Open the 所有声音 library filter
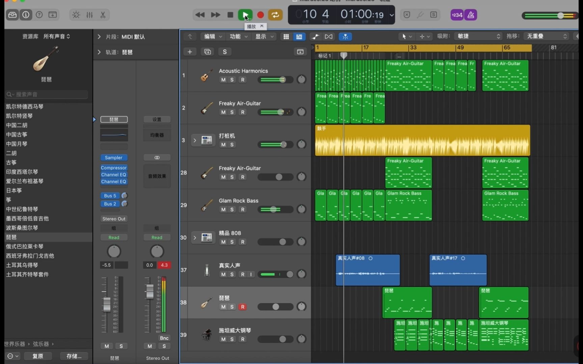Viewport: 583px width, 364px height. 57,36
